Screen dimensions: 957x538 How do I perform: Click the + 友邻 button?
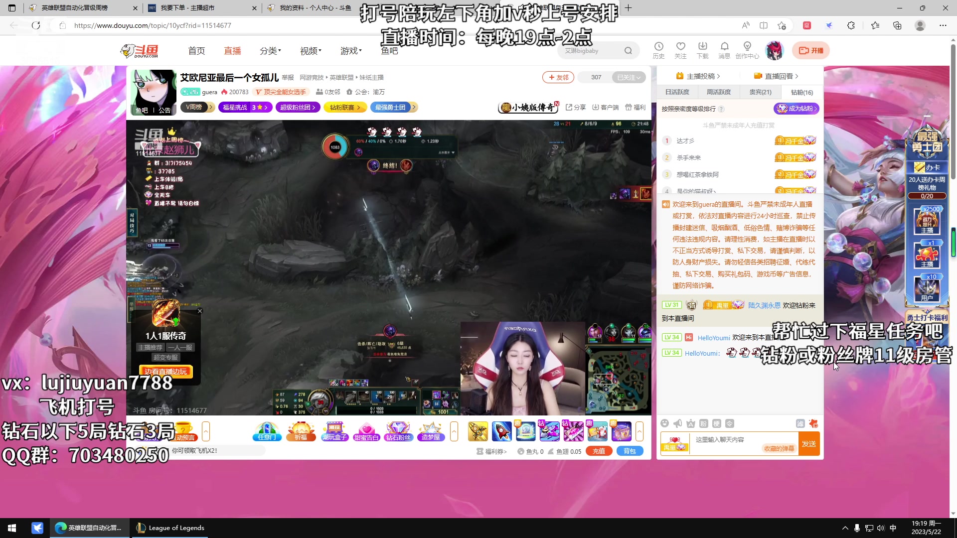(x=558, y=77)
